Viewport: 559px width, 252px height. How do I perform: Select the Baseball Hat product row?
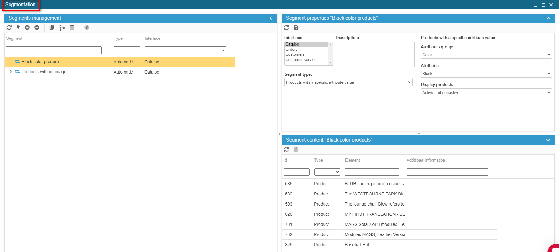tap(357, 245)
